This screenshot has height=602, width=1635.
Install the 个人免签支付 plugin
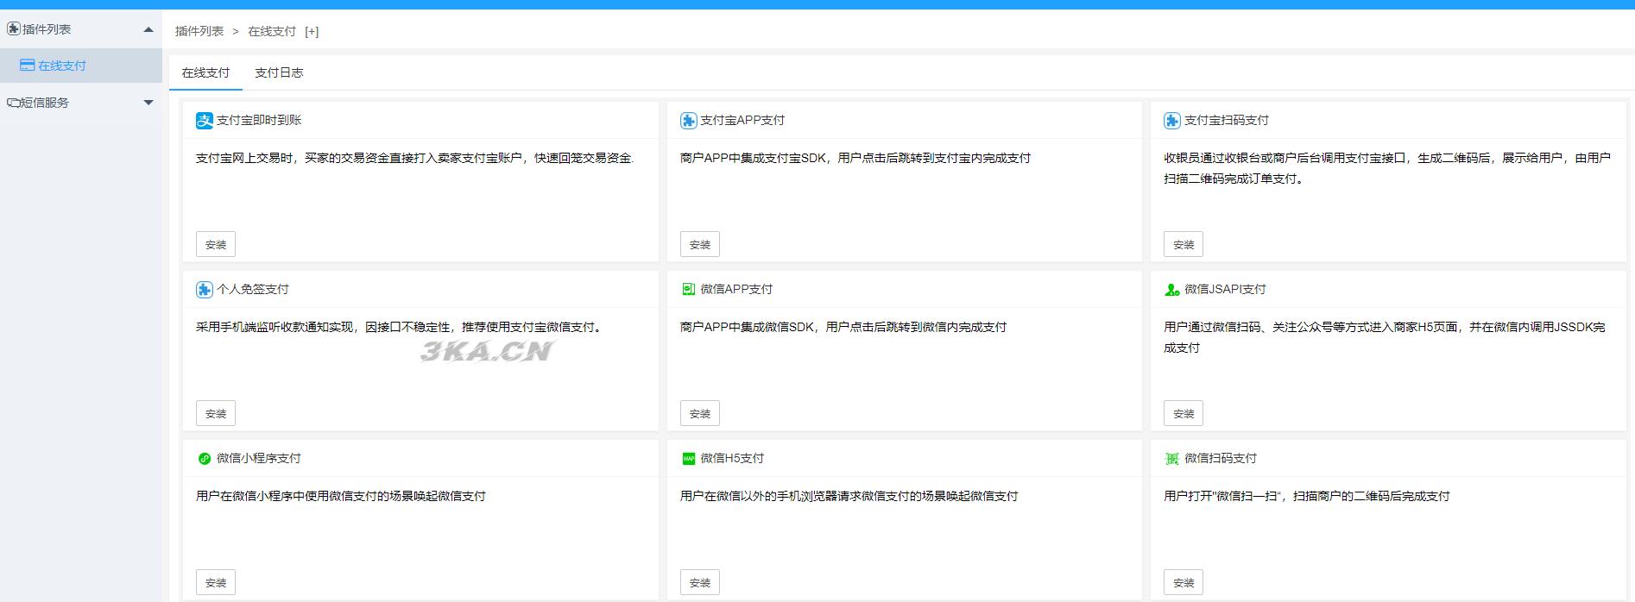click(216, 414)
